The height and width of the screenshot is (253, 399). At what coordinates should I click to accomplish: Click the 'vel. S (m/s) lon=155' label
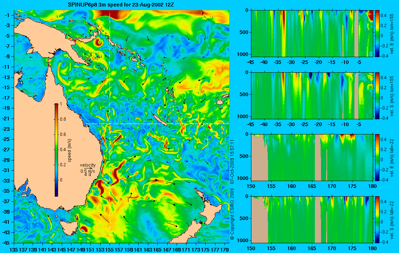click(392, 95)
